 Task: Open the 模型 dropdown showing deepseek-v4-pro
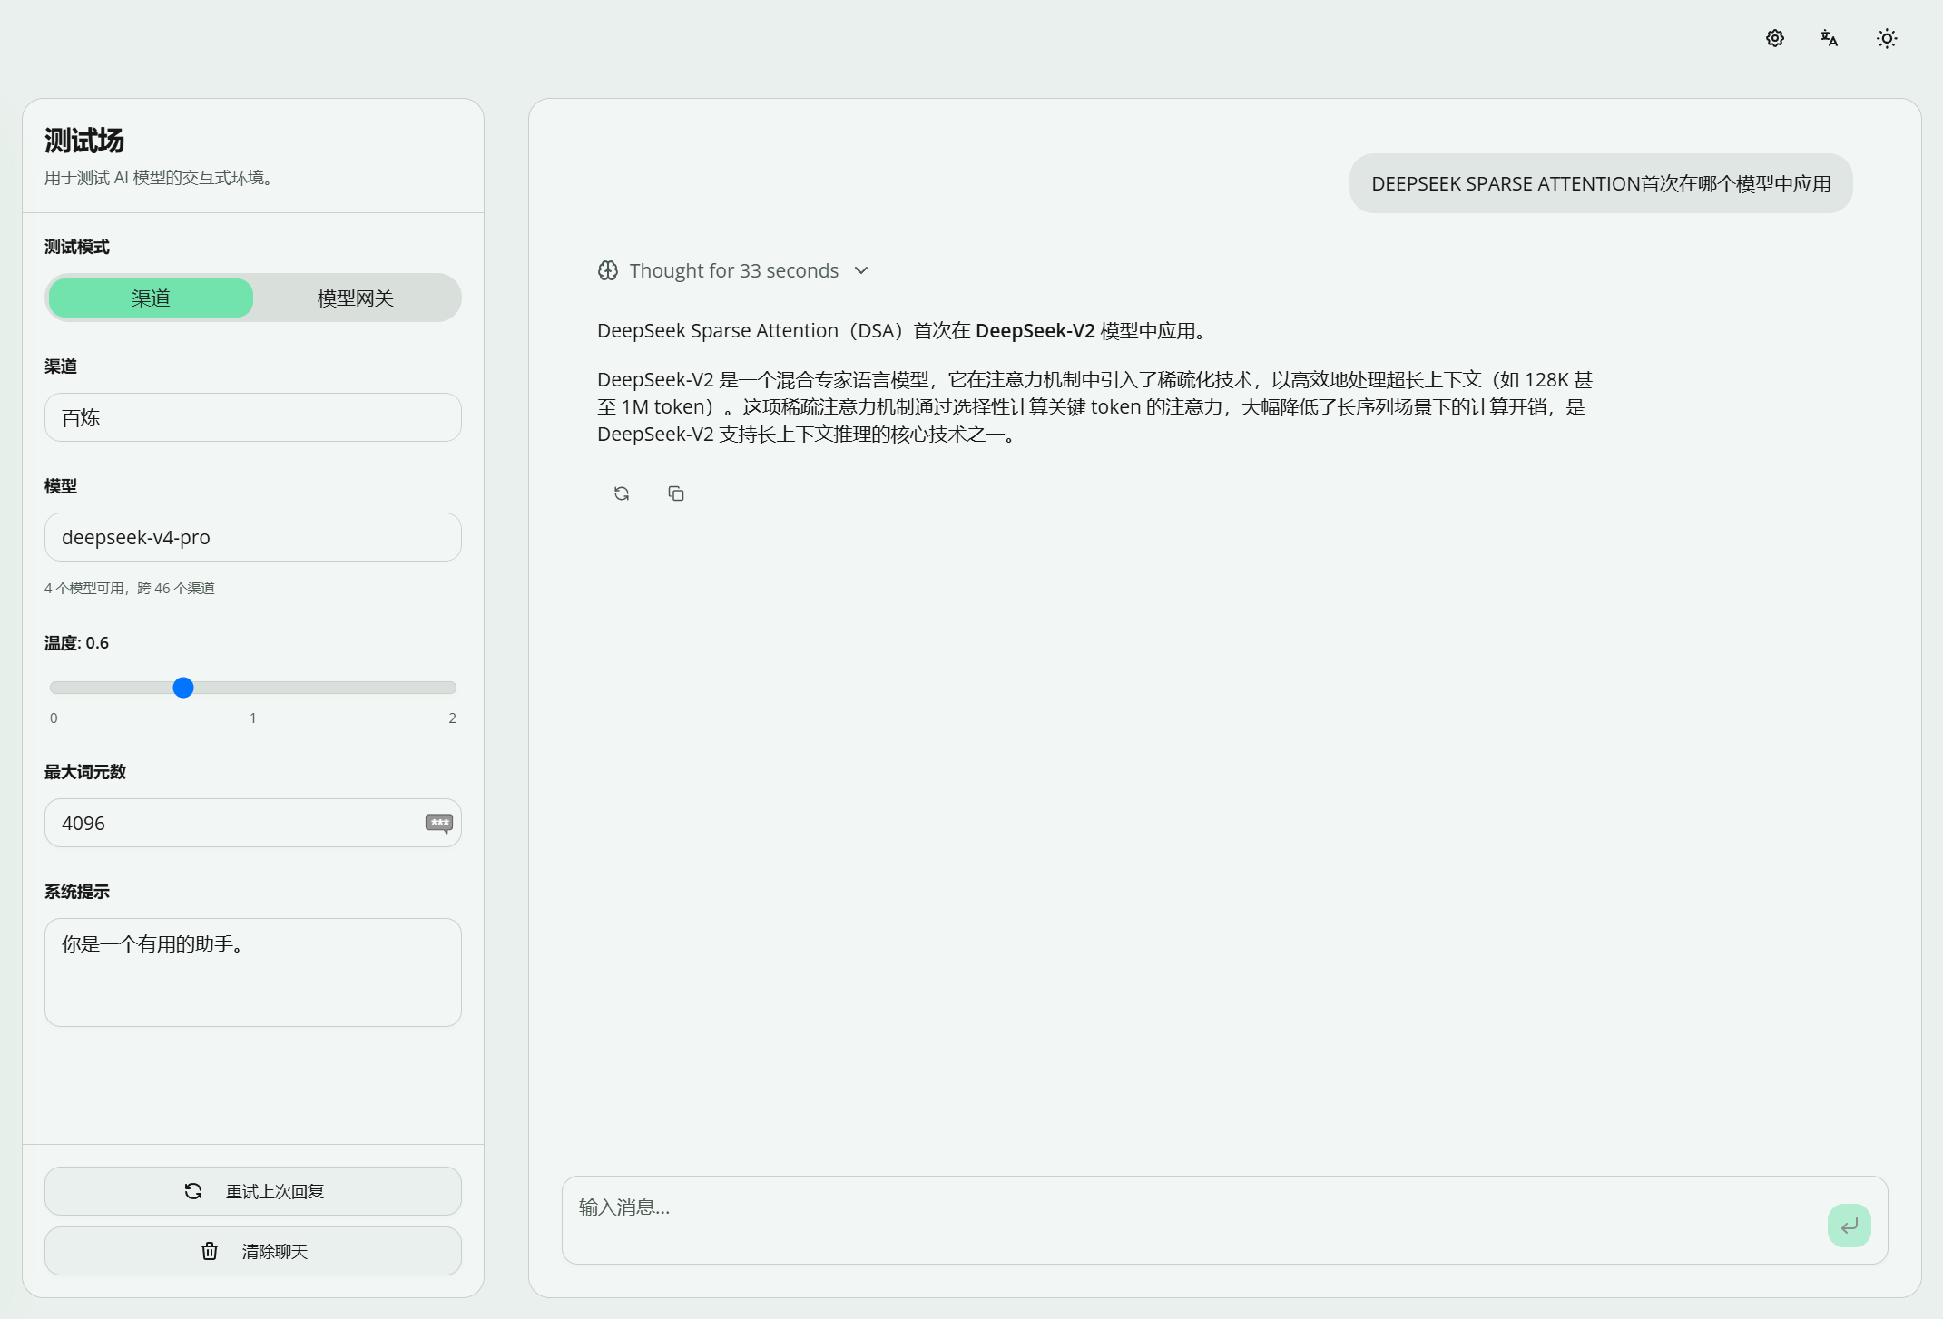[253, 537]
